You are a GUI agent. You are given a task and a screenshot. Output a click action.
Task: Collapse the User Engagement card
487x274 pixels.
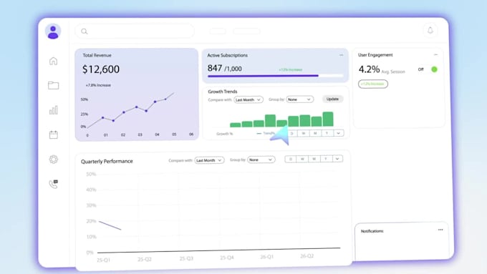tap(435, 54)
